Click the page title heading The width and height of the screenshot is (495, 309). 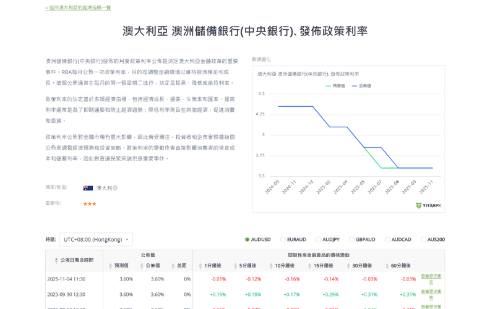pos(245,31)
